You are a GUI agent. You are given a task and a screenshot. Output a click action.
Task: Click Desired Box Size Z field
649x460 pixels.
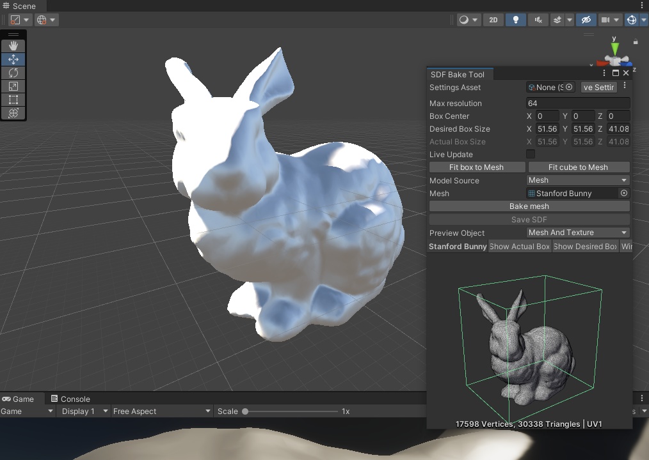click(x=618, y=129)
